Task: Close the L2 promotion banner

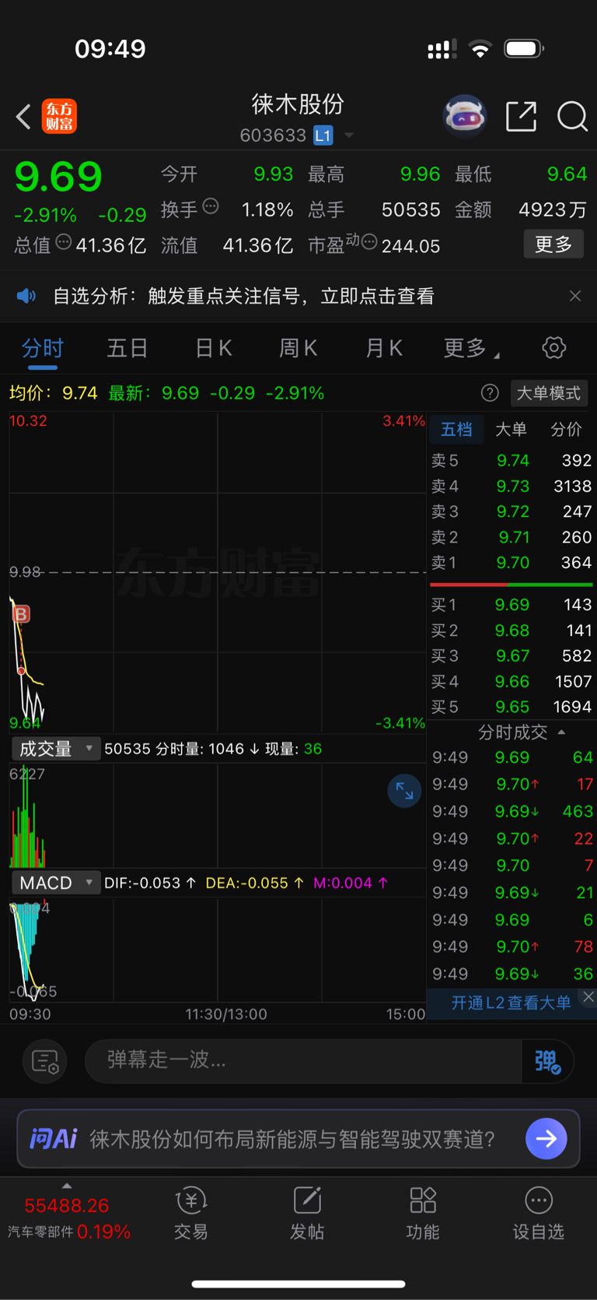Action: pyautogui.click(x=588, y=997)
